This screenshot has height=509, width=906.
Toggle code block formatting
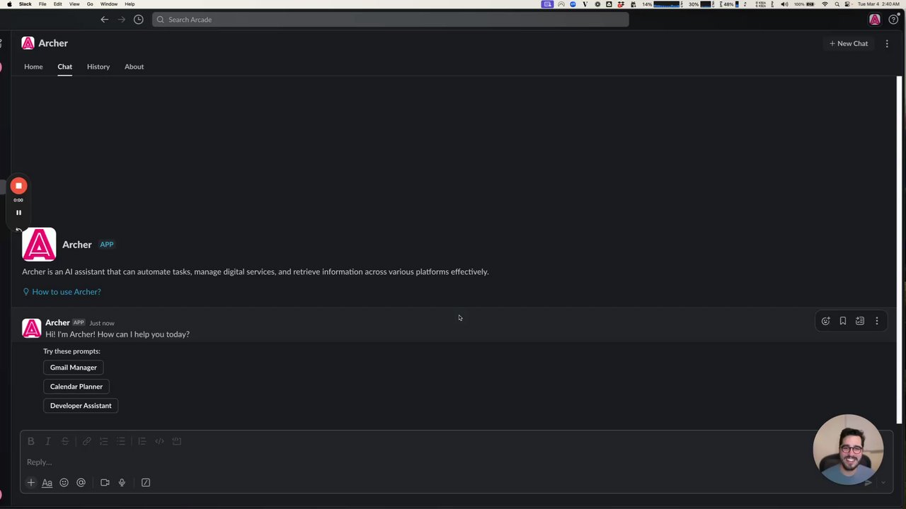point(177,441)
